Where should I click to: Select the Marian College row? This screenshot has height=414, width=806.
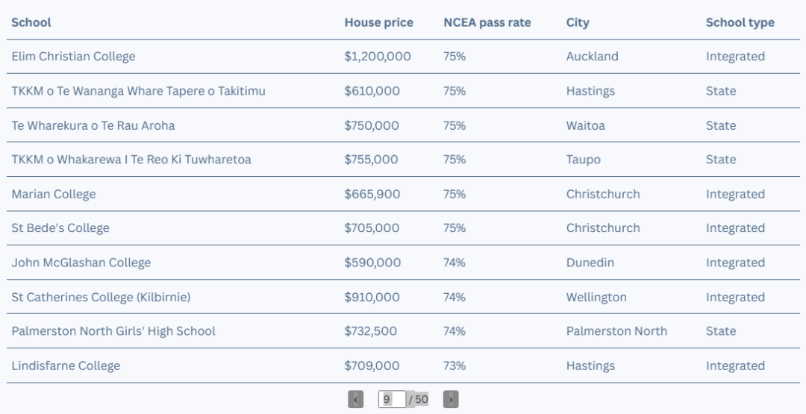[403, 194]
